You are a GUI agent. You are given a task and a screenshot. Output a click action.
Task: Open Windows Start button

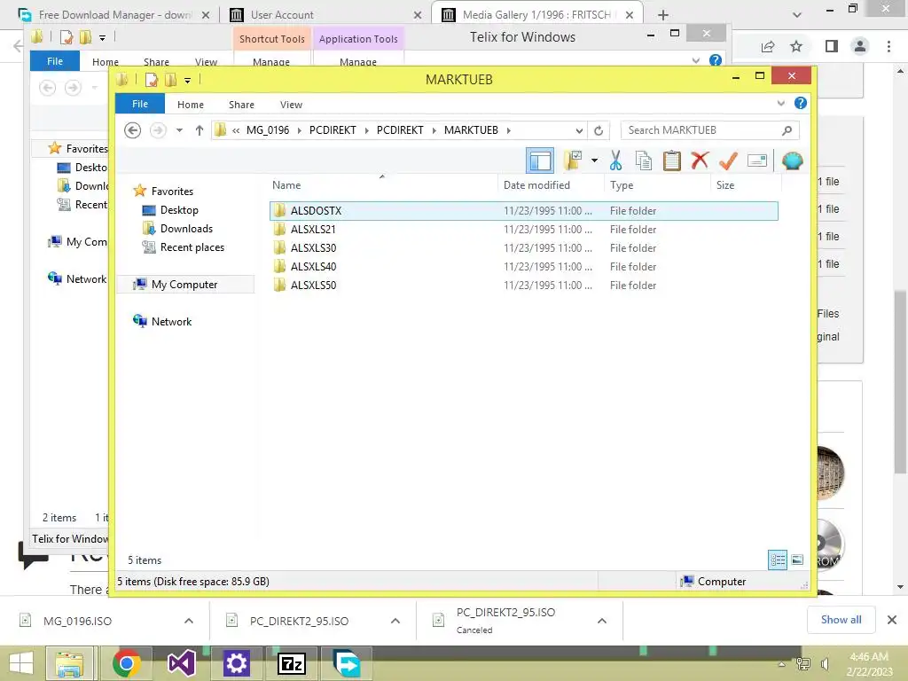pos(21,663)
